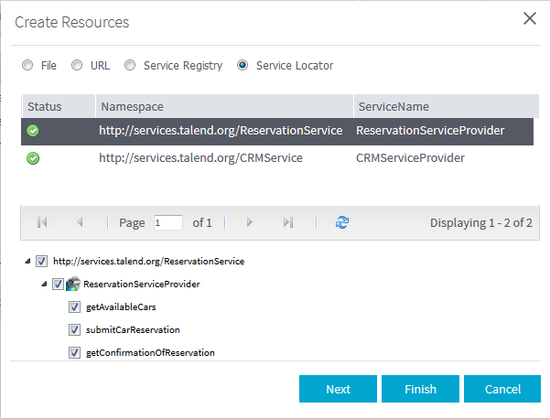The width and height of the screenshot is (550, 419).
Task: Click the Page number input field
Action: coord(168,222)
